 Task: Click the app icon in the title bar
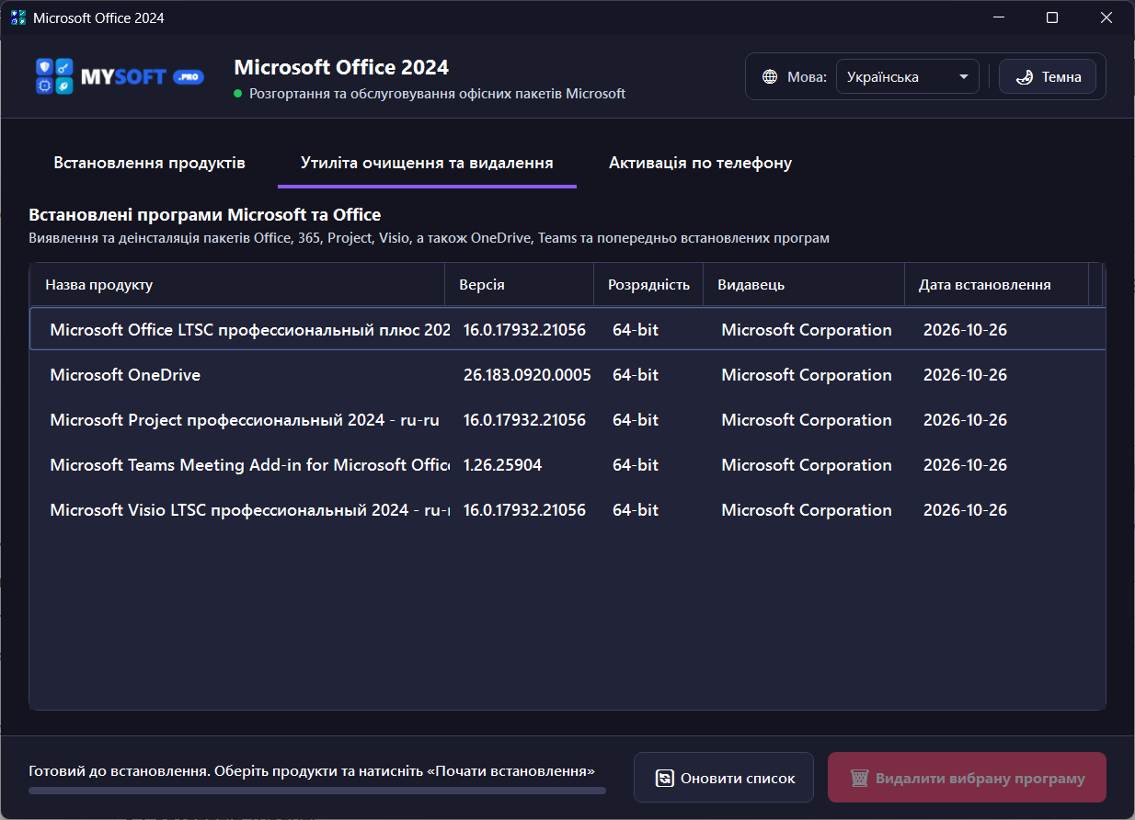pyautogui.click(x=17, y=17)
